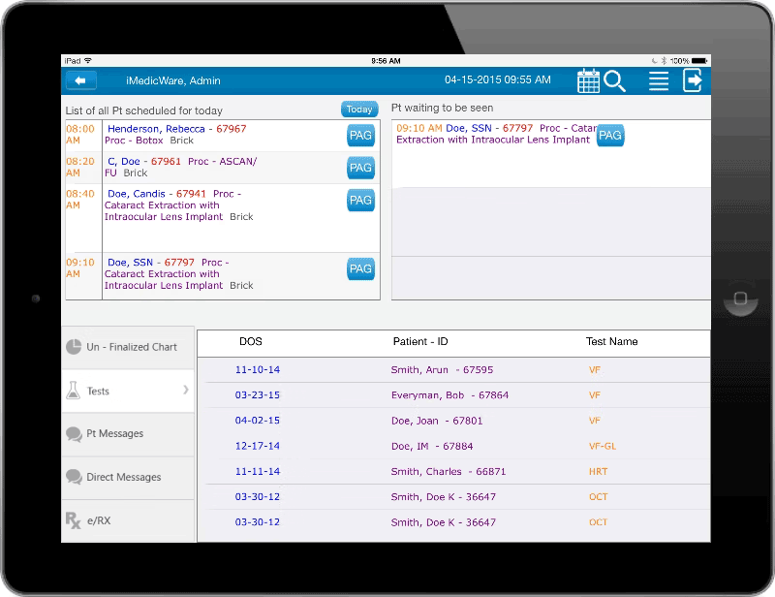Tap the back arrow button
775x597 pixels.
[81, 80]
